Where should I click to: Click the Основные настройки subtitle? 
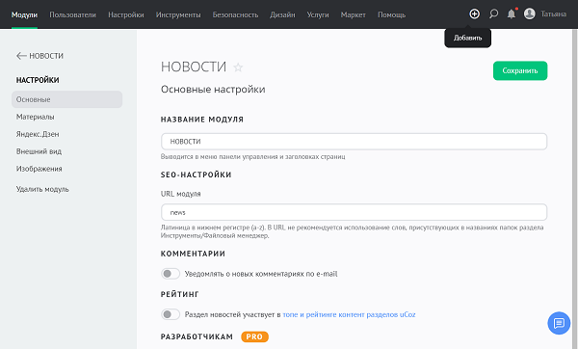click(213, 90)
